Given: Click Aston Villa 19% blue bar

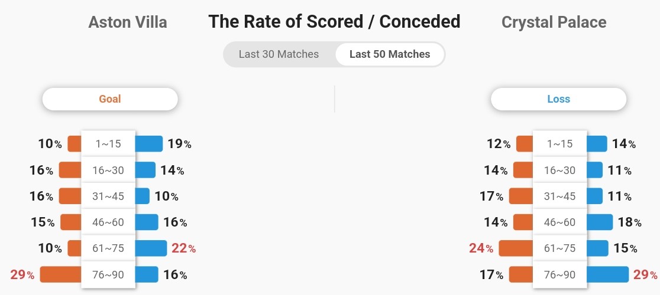Looking at the screenshot, I should point(149,144).
